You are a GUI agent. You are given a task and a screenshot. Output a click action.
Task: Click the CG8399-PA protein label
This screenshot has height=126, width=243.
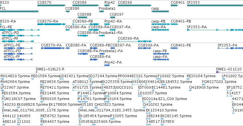point(148,45)
